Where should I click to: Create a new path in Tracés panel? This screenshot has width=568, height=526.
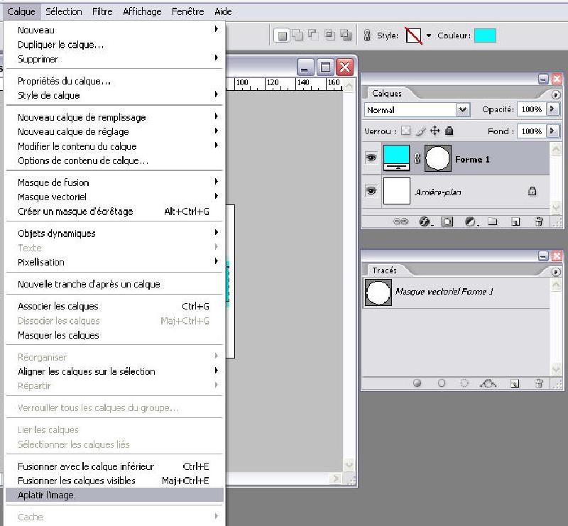[x=515, y=383]
